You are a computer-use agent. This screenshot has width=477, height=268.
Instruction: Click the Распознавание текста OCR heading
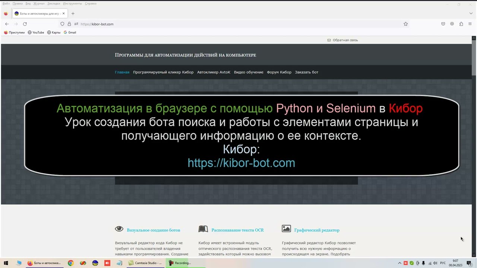point(237,230)
